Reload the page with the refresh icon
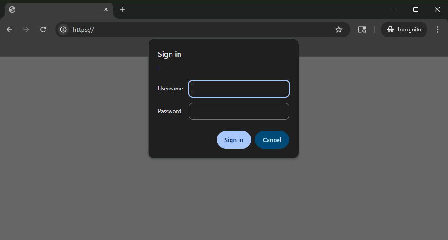Image resolution: width=448 pixels, height=240 pixels. pos(43,30)
